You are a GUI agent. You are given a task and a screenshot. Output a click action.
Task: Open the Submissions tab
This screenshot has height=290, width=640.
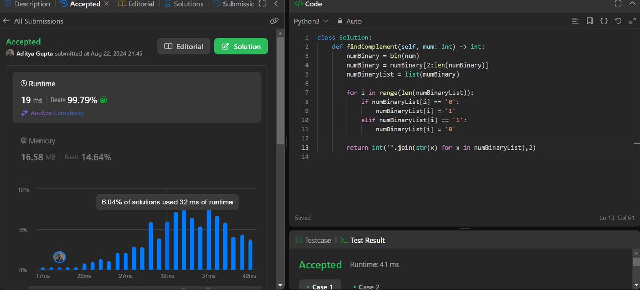pos(233,4)
